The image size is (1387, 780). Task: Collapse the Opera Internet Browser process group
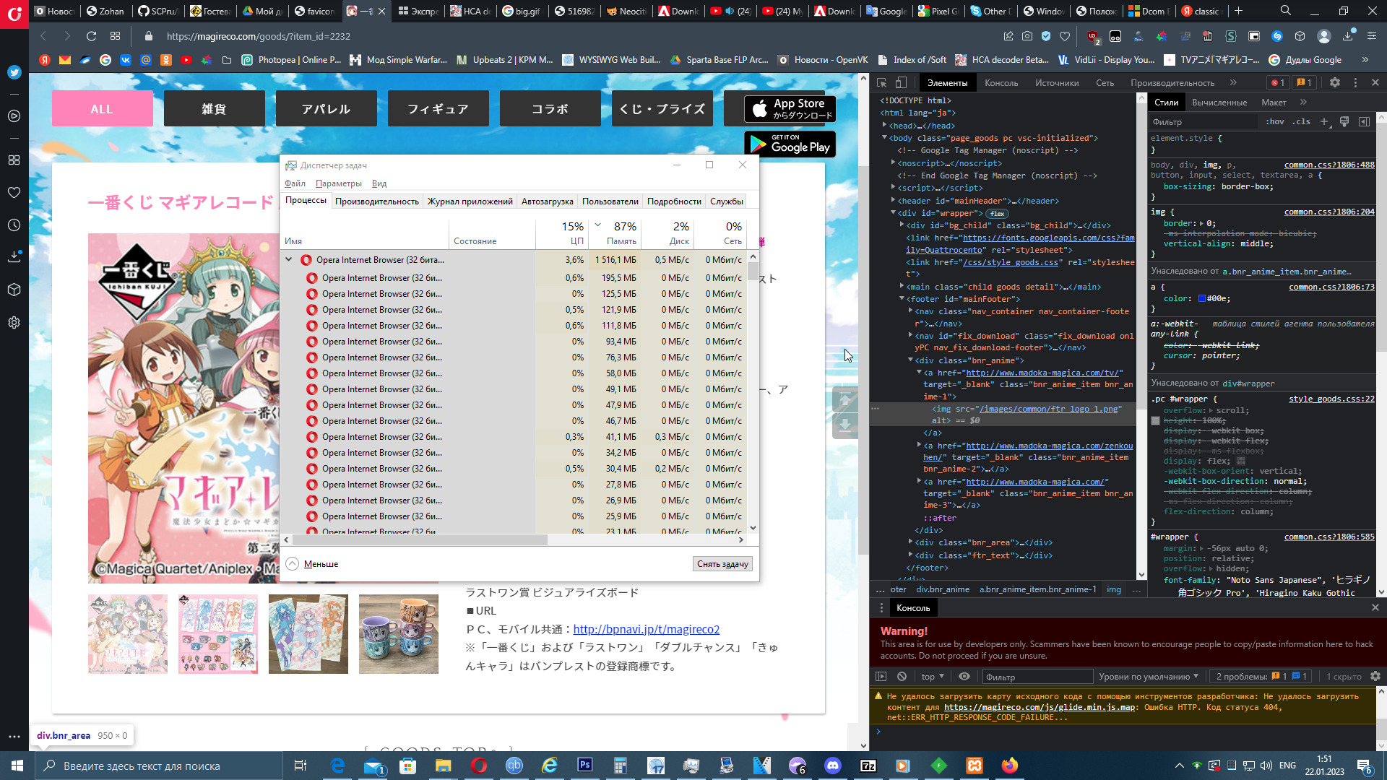click(x=289, y=260)
